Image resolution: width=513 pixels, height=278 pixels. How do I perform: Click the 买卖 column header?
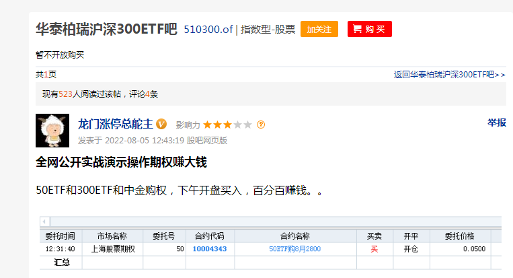(374, 236)
